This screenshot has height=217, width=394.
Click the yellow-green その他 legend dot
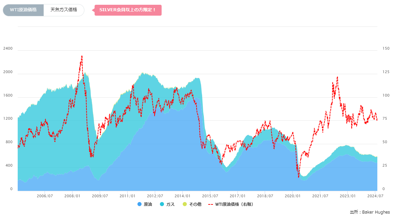185,204
